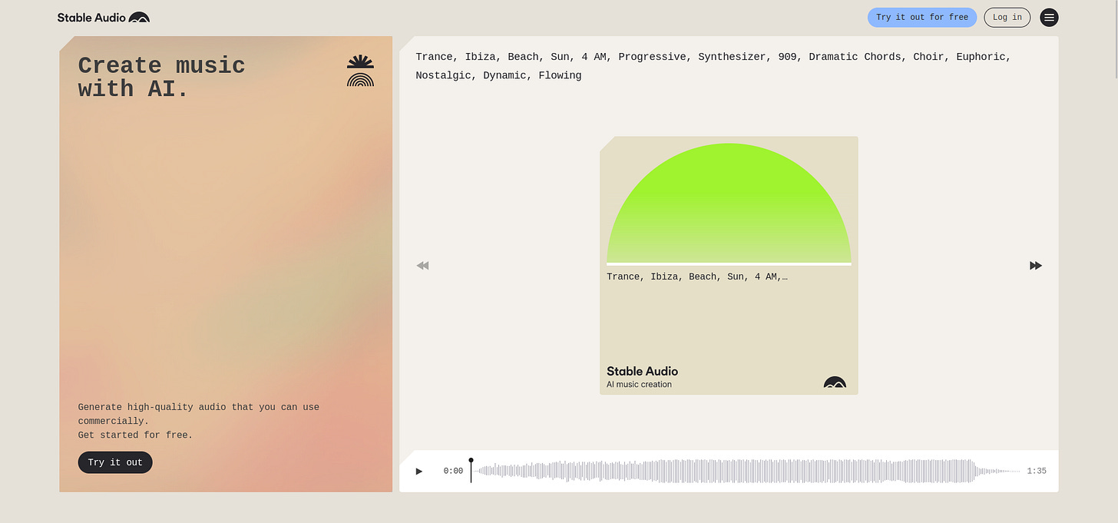Click "Try it out for free" button

pyautogui.click(x=922, y=17)
